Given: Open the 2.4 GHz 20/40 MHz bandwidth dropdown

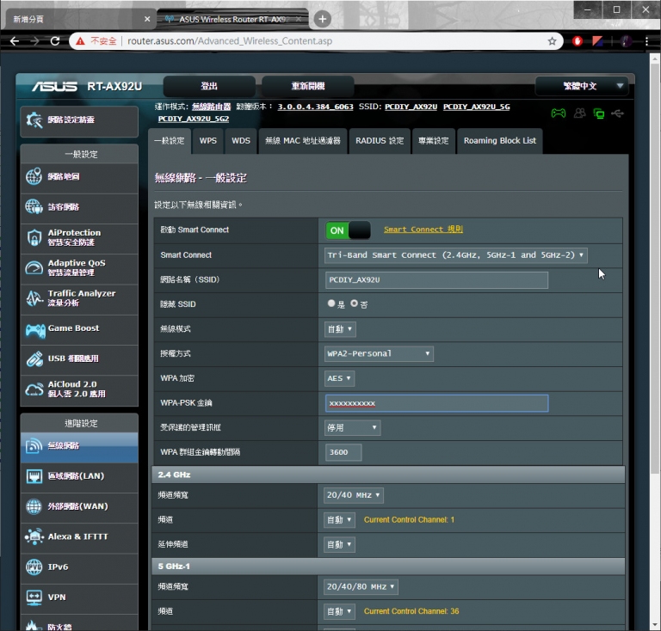Looking at the screenshot, I should point(353,495).
